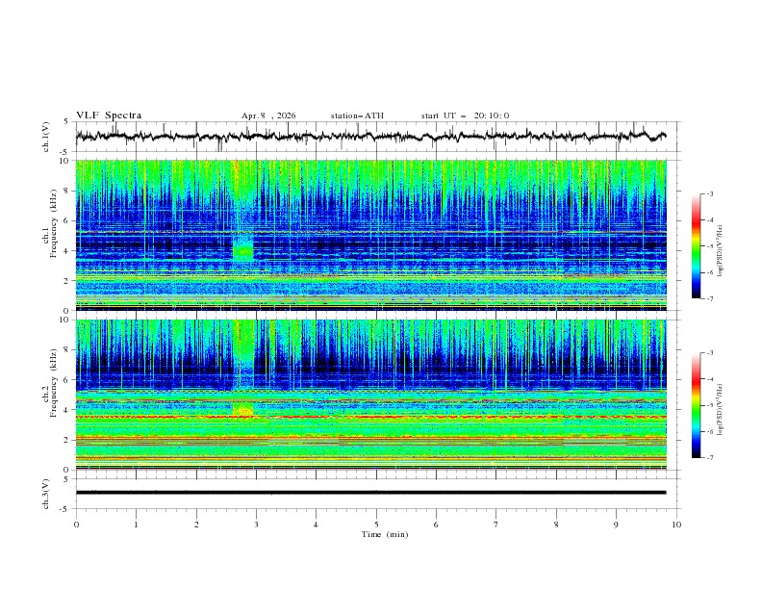Click the "6" kHz tick of ch.2 spectrogram

(x=68, y=380)
